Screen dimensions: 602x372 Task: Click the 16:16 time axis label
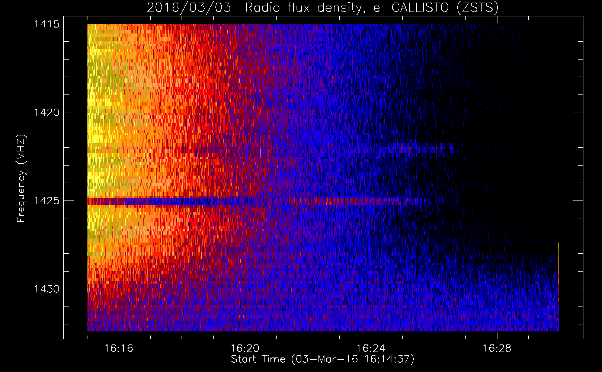(119, 349)
